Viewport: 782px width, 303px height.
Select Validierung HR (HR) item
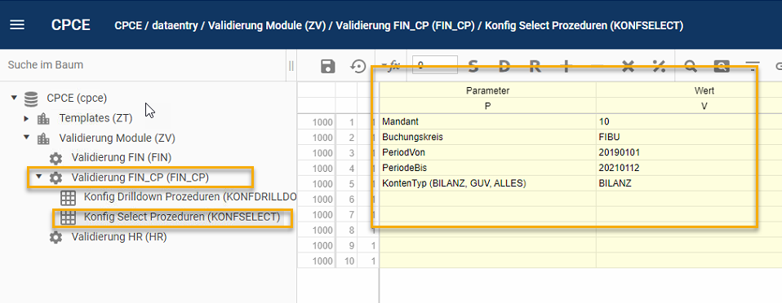coord(118,237)
